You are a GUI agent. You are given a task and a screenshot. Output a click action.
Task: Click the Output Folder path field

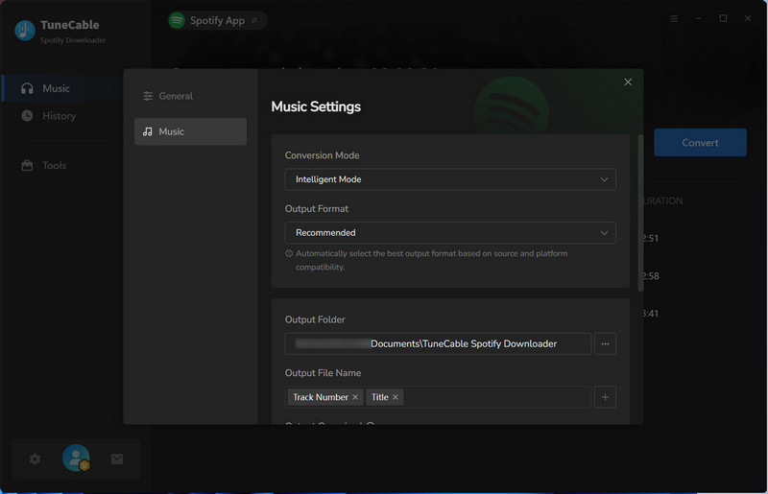(x=438, y=343)
